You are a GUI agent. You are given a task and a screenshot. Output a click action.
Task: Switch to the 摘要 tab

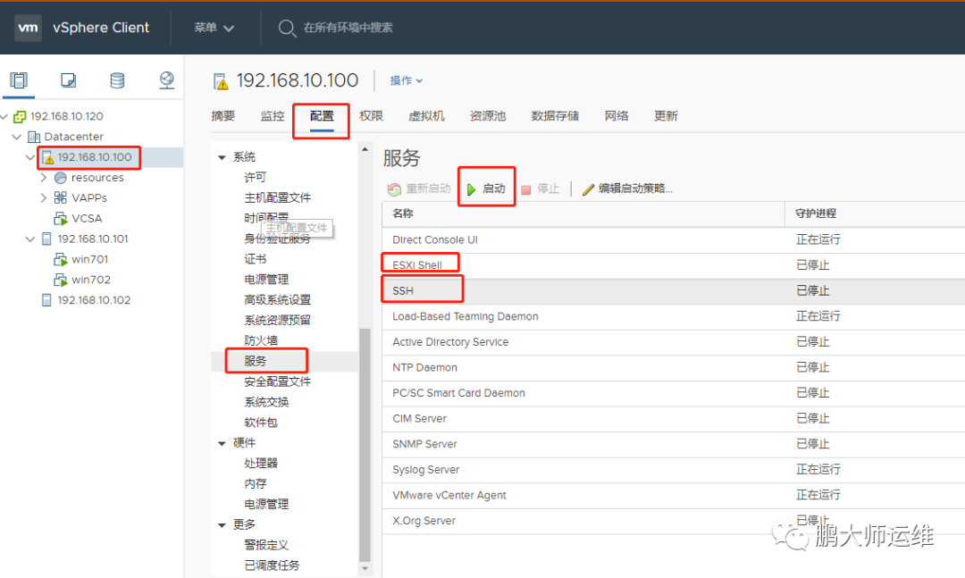point(222,116)
